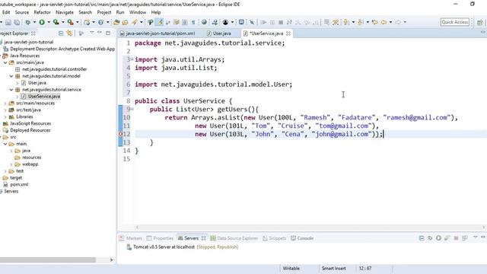Screen dimensions: 487x274
Task: Click the green Run button in toolbar
Action: click(42, 22)
